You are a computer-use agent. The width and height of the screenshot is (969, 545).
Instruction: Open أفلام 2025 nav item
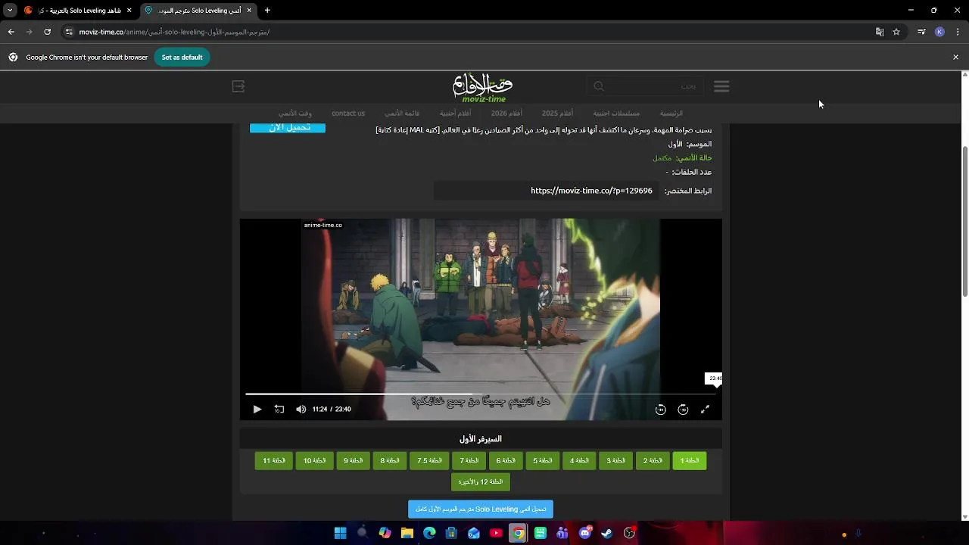(557, 114)
